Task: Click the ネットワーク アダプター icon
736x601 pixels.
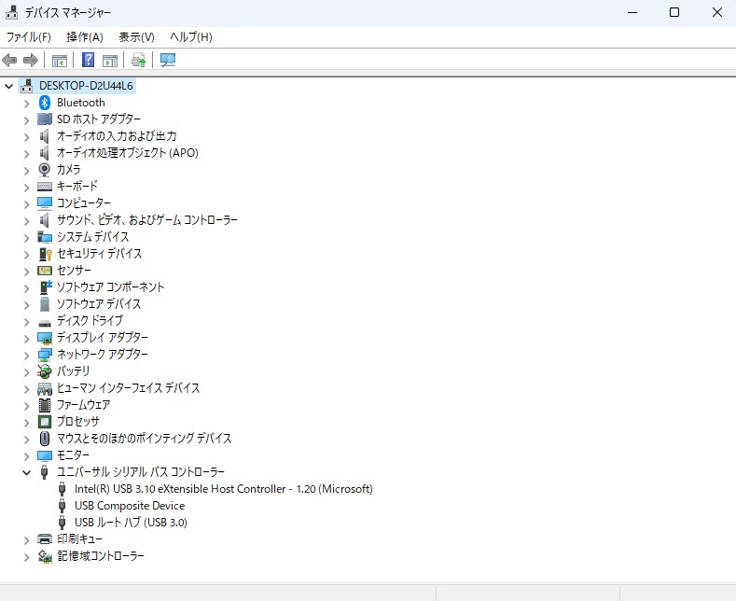Action: click(45, 355)
